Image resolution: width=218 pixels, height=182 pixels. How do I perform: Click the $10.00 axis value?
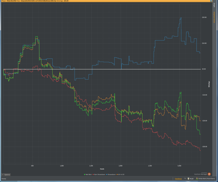coord(204,43)
